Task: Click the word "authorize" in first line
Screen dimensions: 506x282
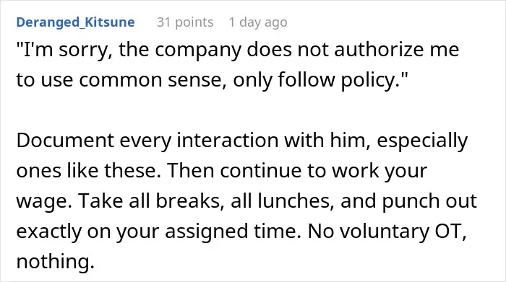Action: click(x=379, y=50)
